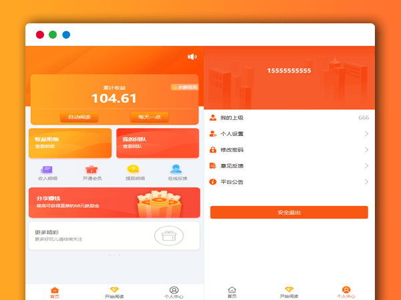Click the 平台公告 info icon

(213, 182)
